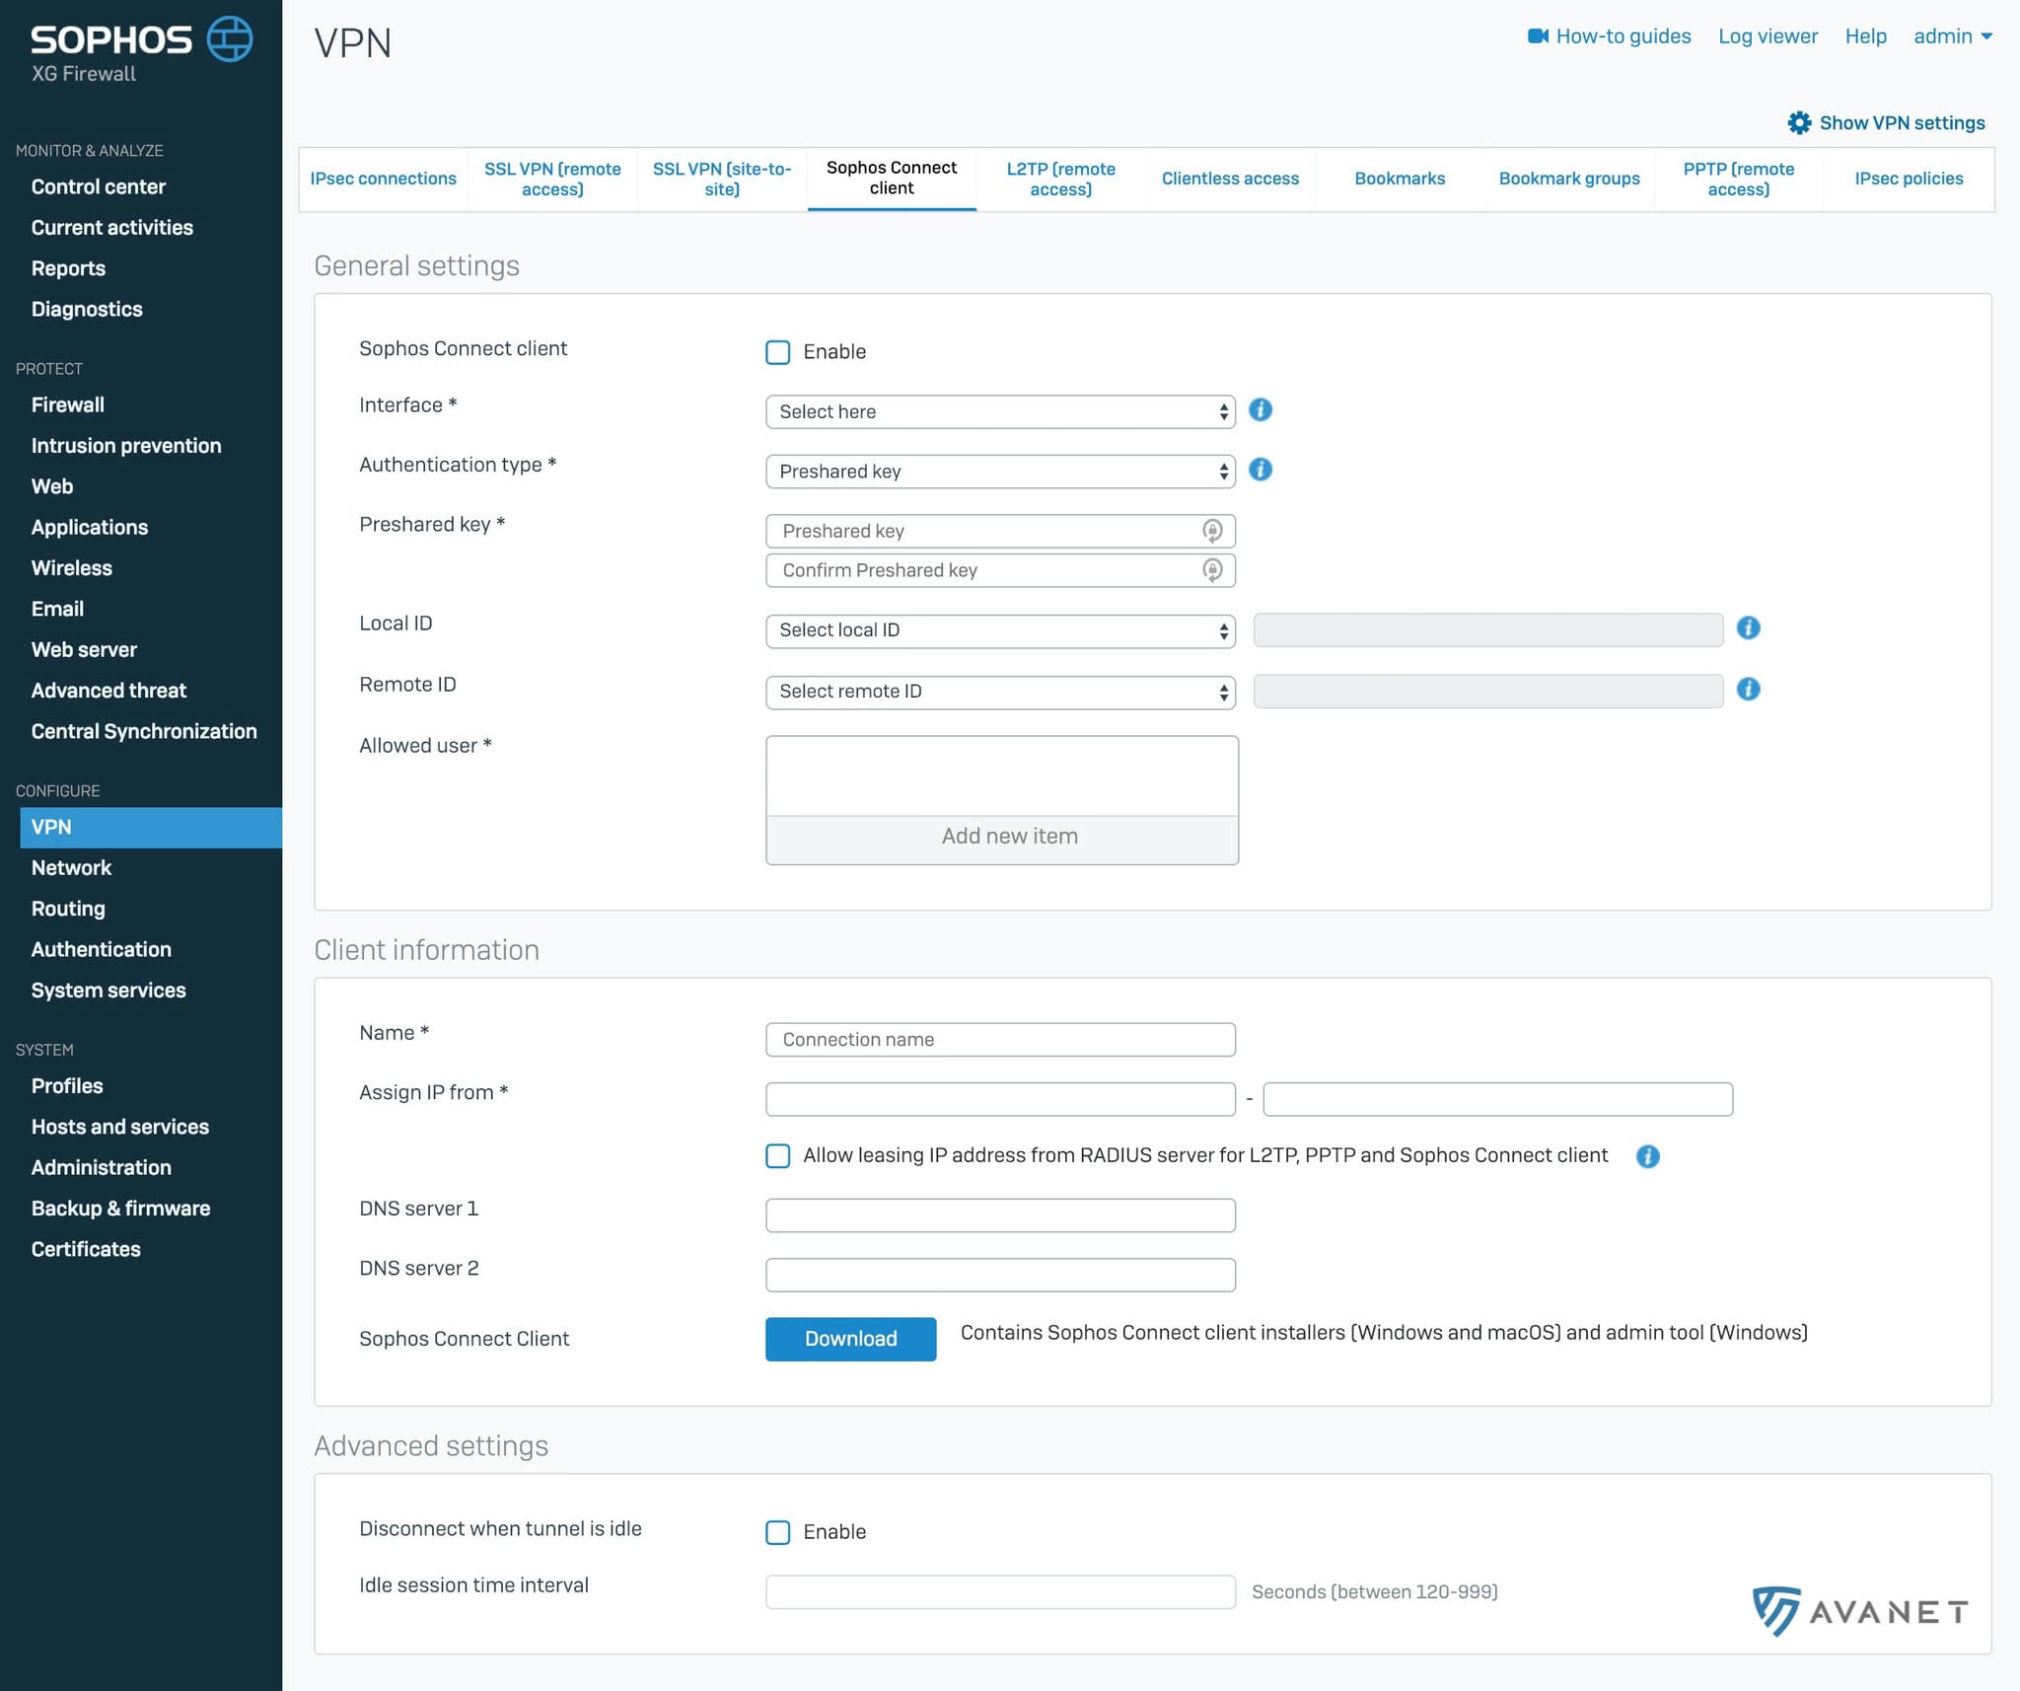Open the Authentication type dropdown
This screenshot has width=2020, height=1691.
pos(1000,472)
